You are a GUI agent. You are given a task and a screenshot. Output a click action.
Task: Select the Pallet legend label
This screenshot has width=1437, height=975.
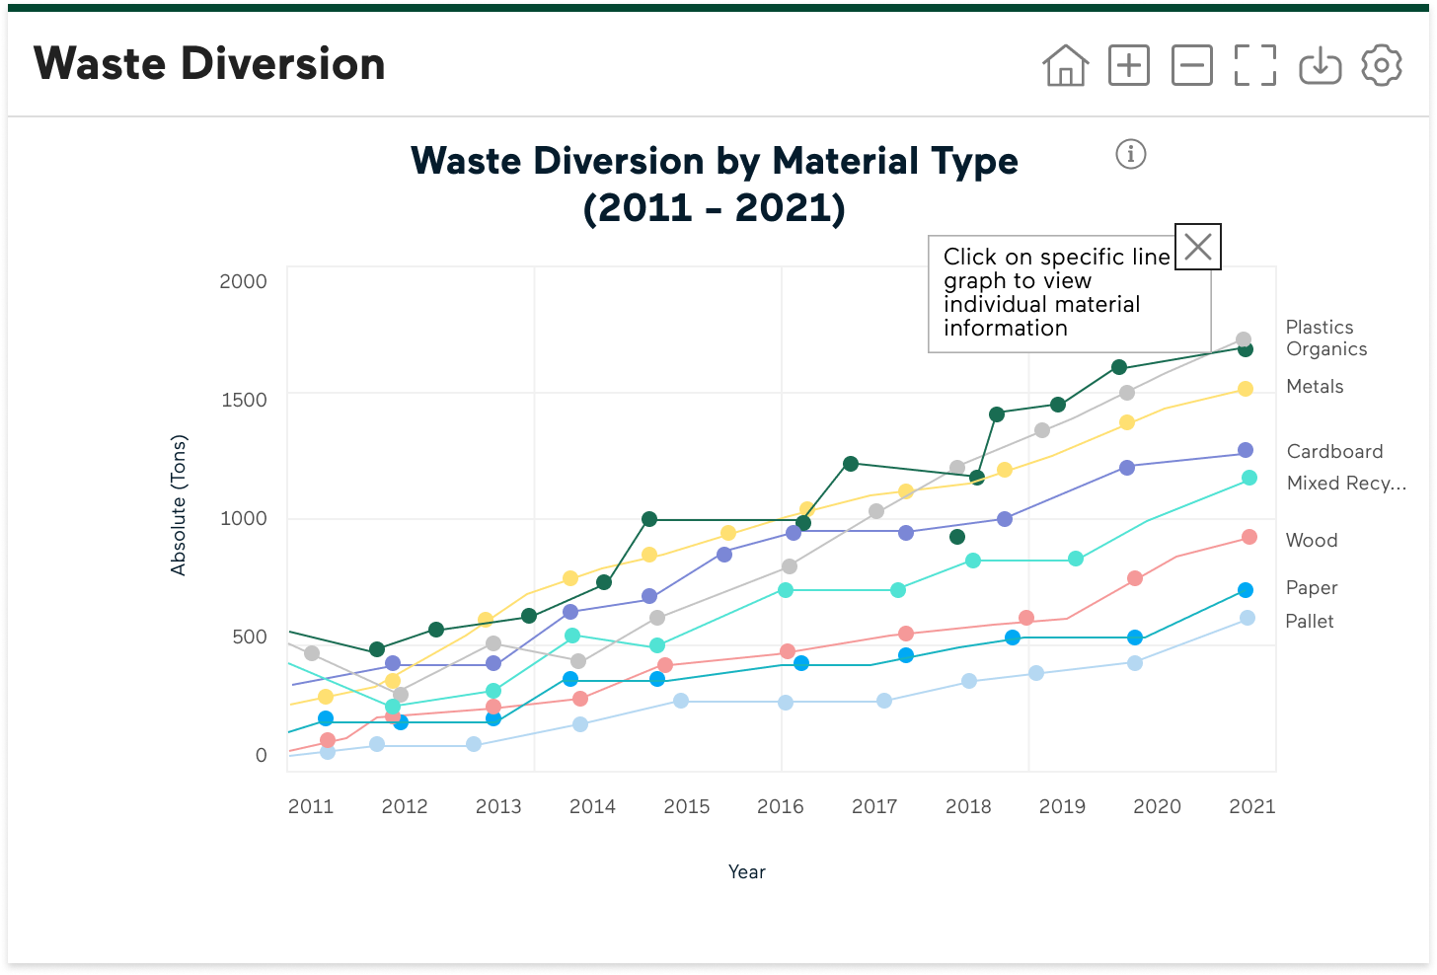tap(1310, 622)
